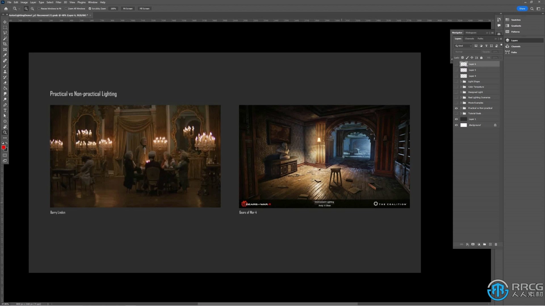Image resolution: width=545 pixels, height=306 pixels.
Task: Expand Practical vs Non-practical group
Action: pyautogui.click(x=461, y=108)
